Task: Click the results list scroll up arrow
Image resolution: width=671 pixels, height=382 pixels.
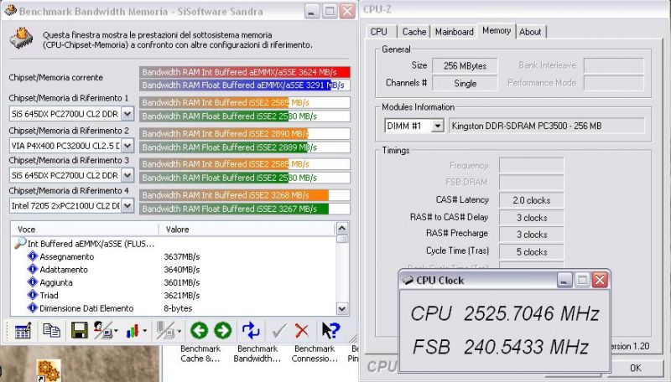Action: (x=342, y=228)
